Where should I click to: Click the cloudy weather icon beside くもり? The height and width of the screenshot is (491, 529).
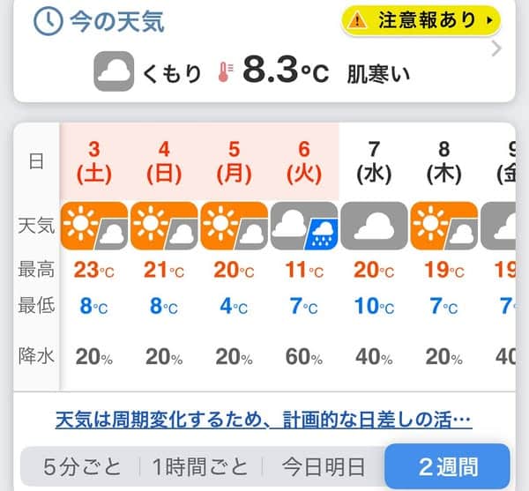[114, 71]
